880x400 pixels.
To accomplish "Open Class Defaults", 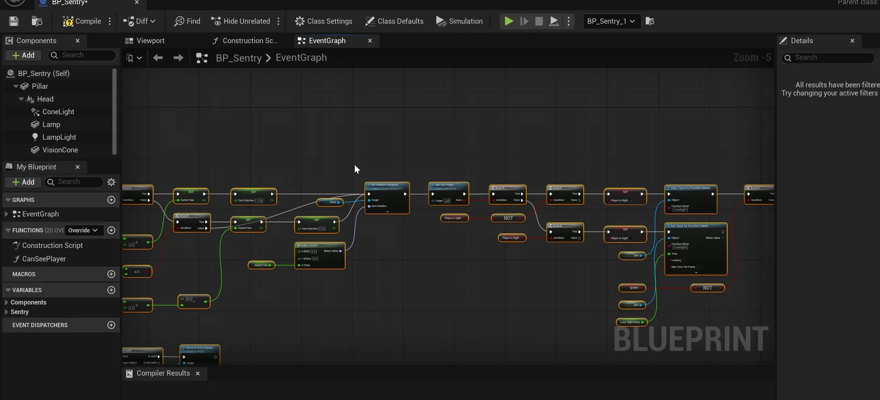I will click(394, 21).
